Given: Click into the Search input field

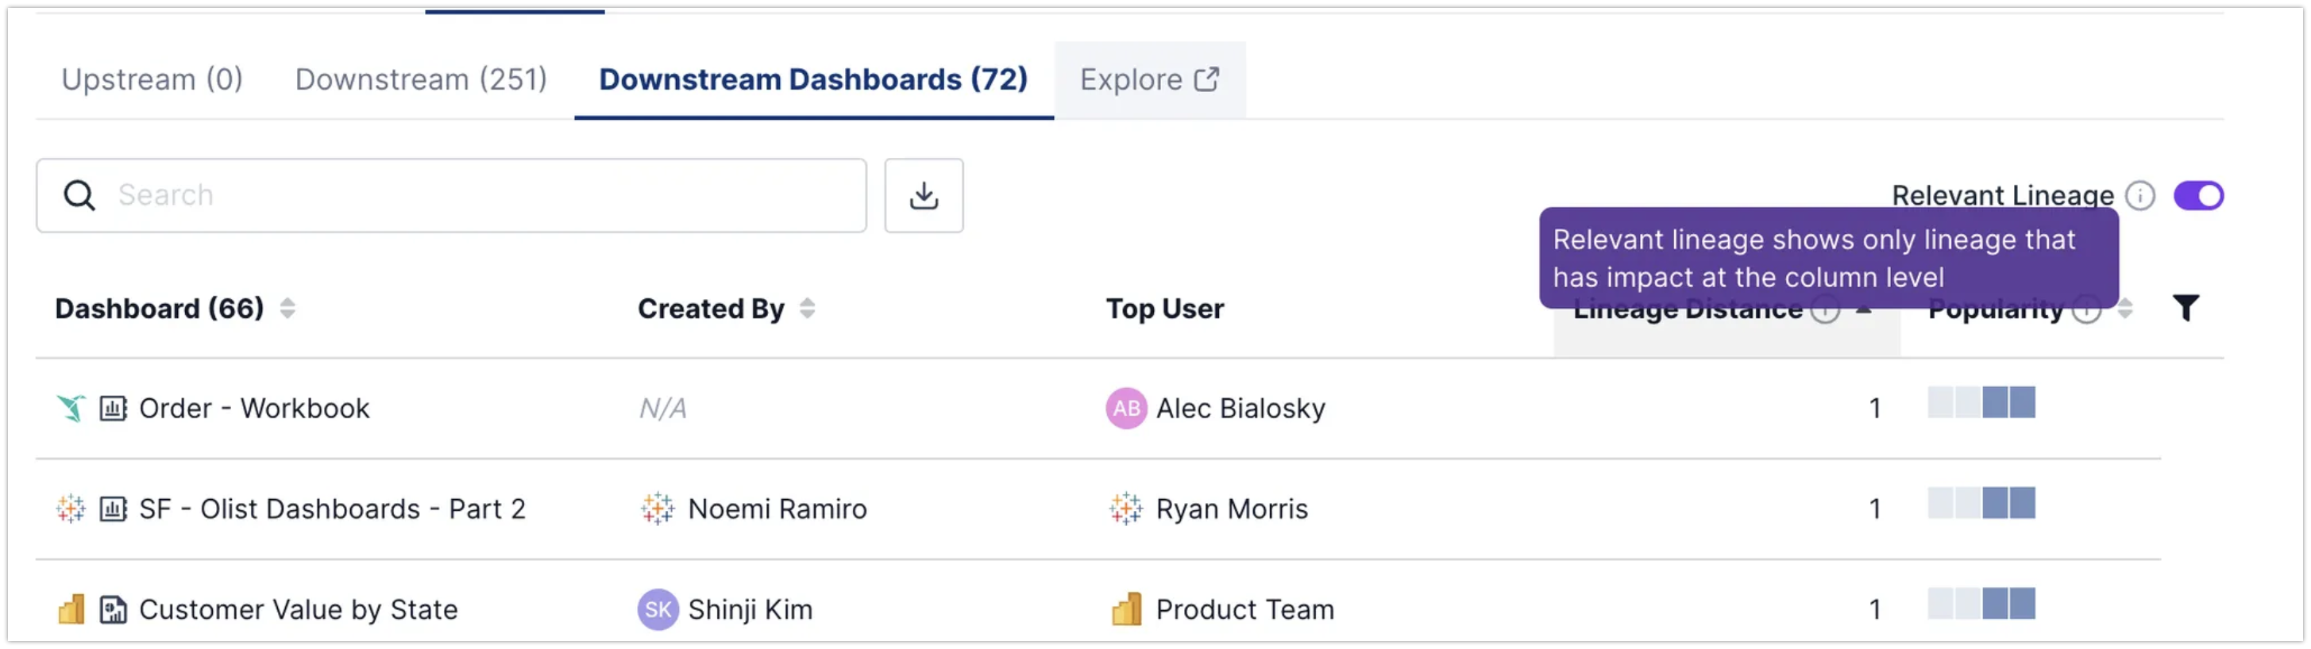Looking at the screenshot, I should click(484, 195).
